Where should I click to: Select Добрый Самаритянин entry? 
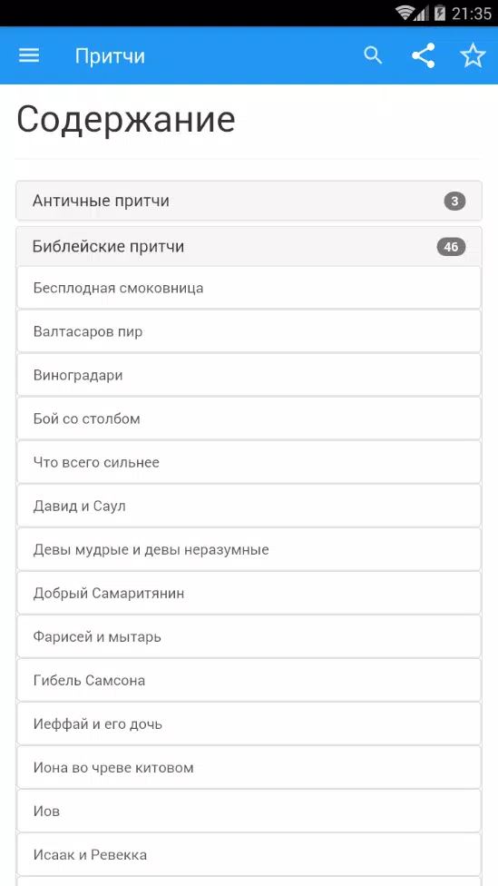point(249,593)
